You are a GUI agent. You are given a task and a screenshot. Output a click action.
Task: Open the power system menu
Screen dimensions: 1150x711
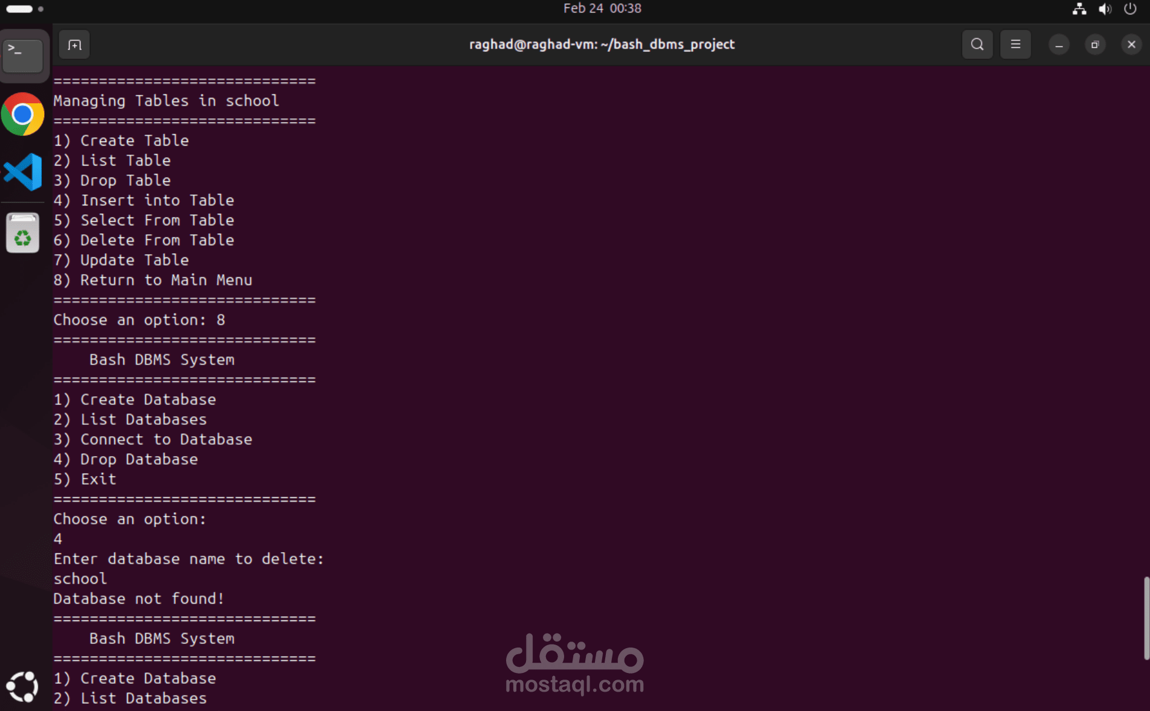1130,9
